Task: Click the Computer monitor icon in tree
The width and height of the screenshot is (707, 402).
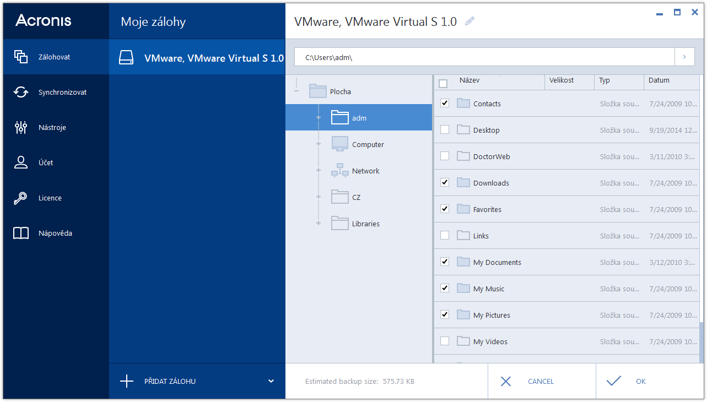Action: 340,144
